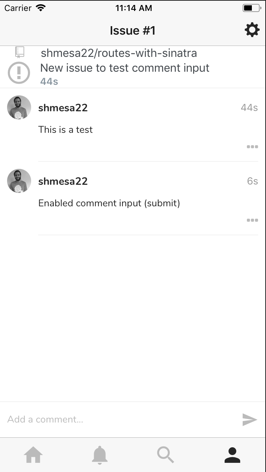Open settings with the gear icon
This screenshot has height=472, width=266.
point(252,30)
